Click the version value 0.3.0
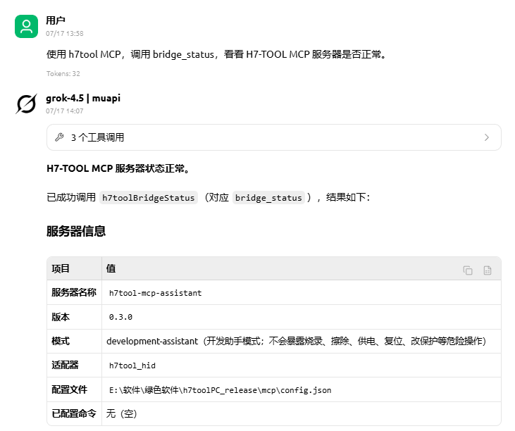Viewport: 515px width, 431px height. 120,317
